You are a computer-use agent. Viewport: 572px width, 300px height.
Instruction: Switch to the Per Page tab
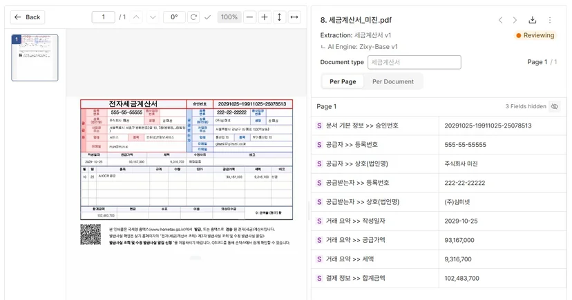pyautogui.click(x=343, y=81)
